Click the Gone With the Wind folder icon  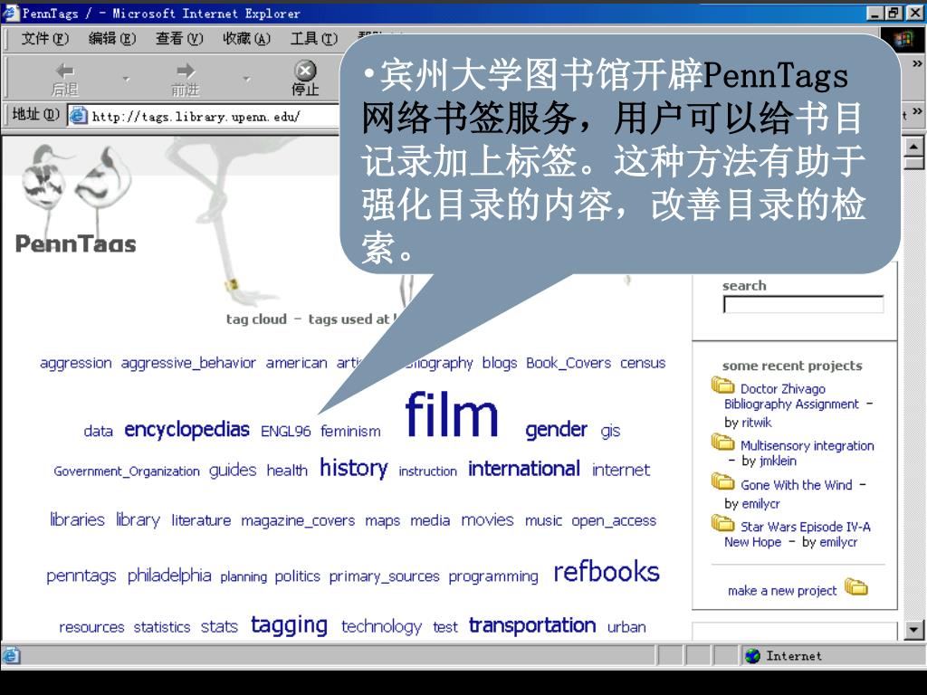722,481
